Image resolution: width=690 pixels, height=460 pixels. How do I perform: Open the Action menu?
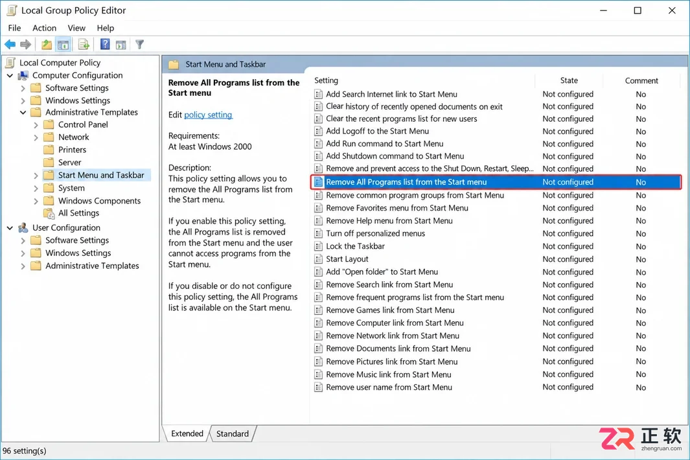click(x=45, y=28)
